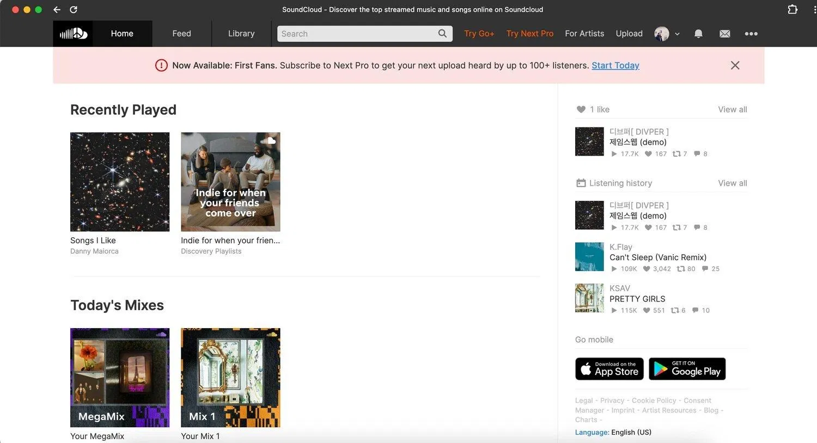The width and height of the screenshot is (817, 443).
Task: Open the Songs I Like playlist thumbnail
Action: (x=119, y=182)
